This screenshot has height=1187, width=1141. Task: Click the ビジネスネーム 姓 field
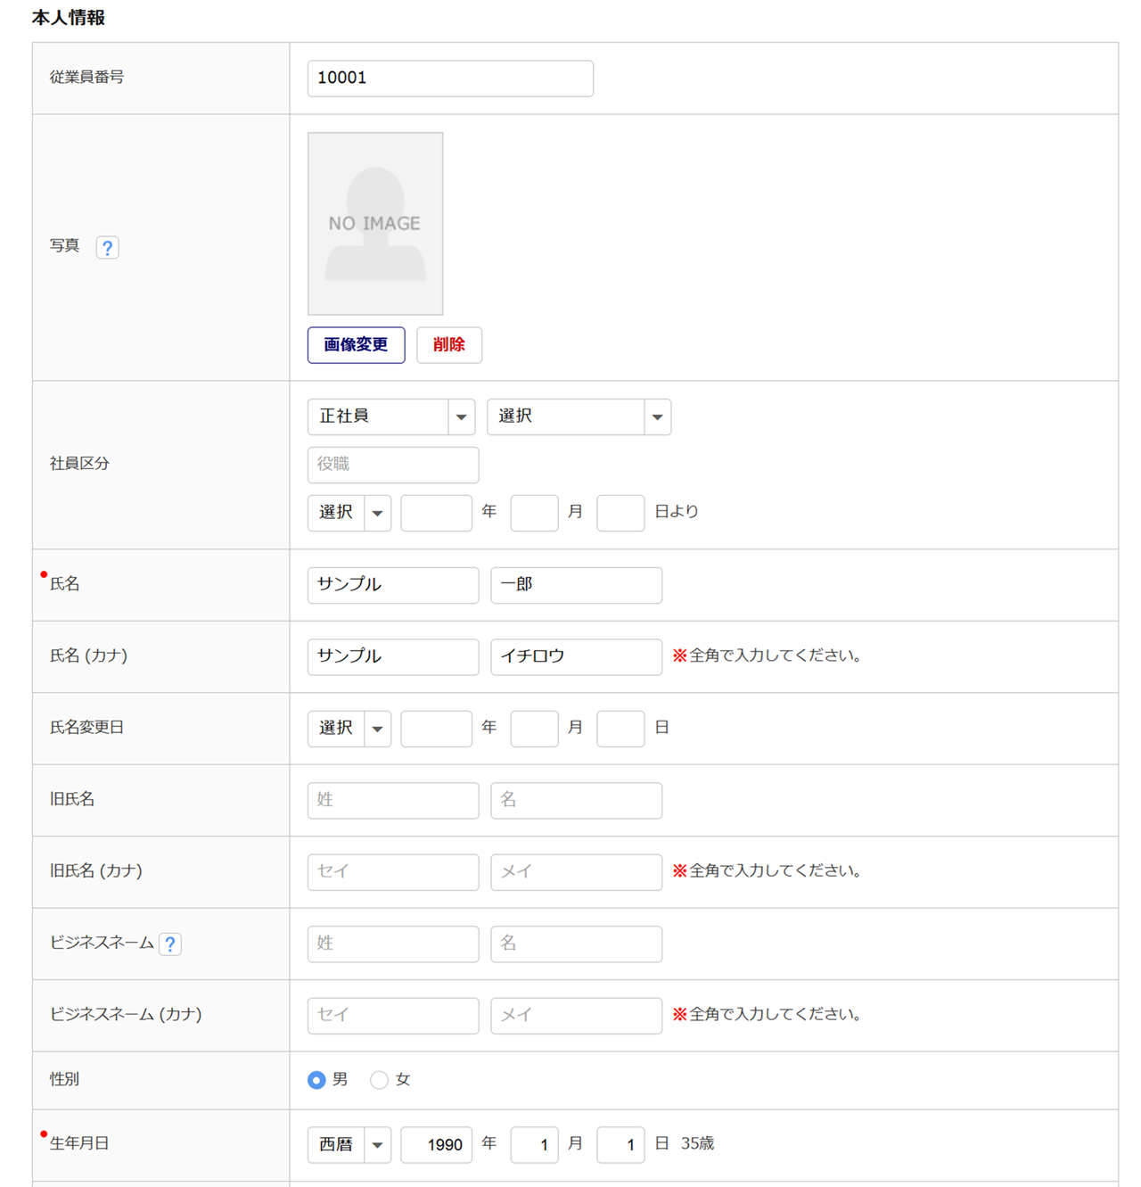coord(393,944)
